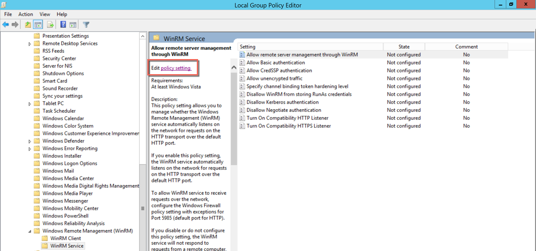
Task: Open the Up One Level toolbar icon
Action: pyautogui.click(x=27, y=24)
